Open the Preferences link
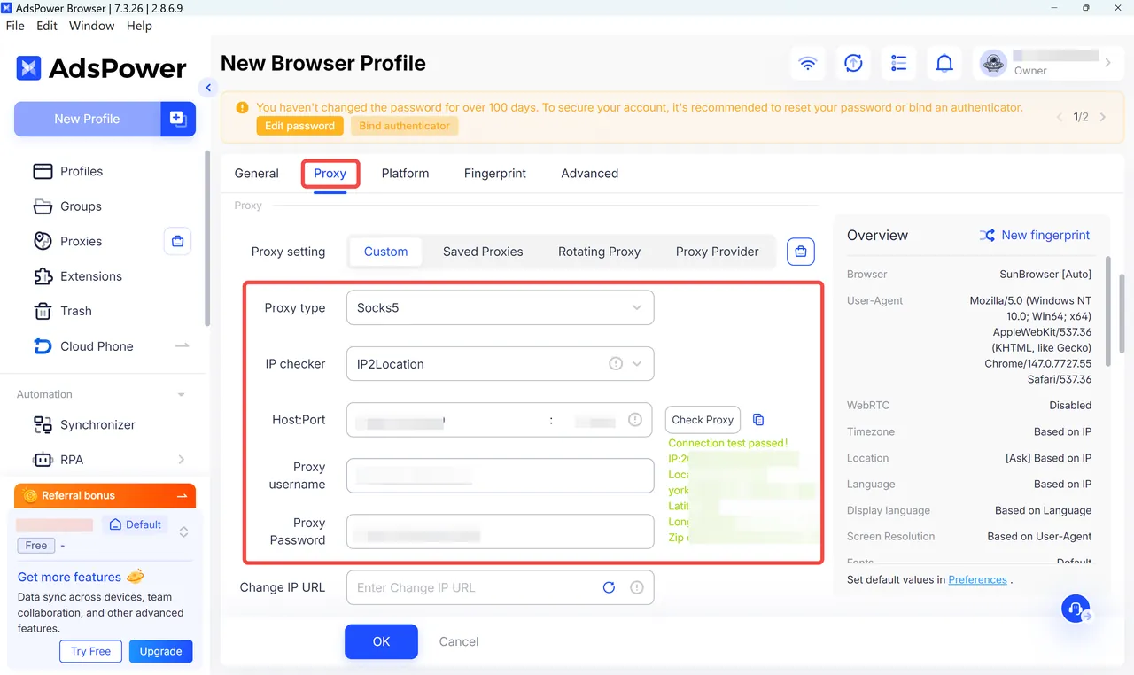This screenshot has height=675, width=1134. pos(977,579)
